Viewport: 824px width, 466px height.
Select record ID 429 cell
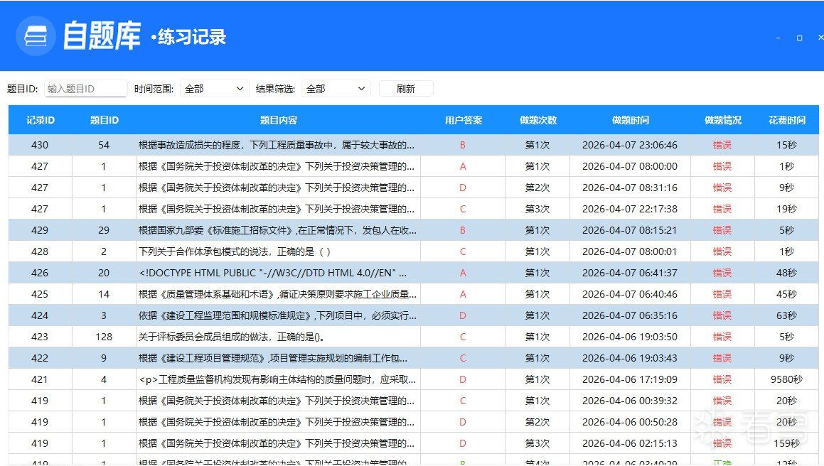tap(40, 230)
